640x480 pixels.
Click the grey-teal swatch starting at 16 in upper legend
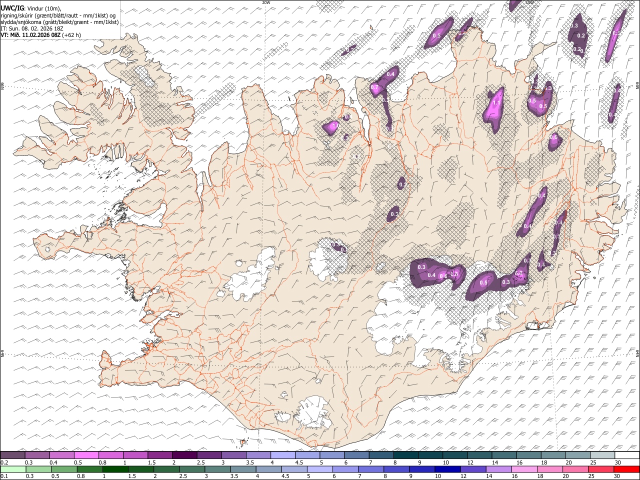tap(529, 455)
